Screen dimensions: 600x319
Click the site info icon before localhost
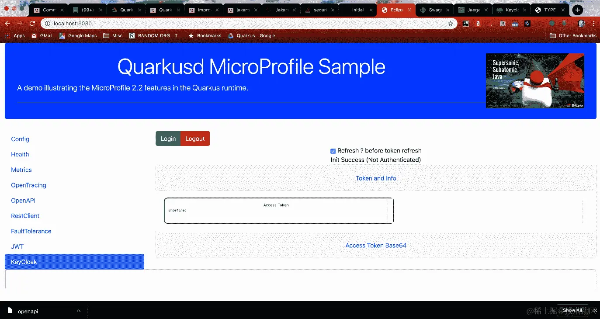pyautogui.click(x=47, y=24)
